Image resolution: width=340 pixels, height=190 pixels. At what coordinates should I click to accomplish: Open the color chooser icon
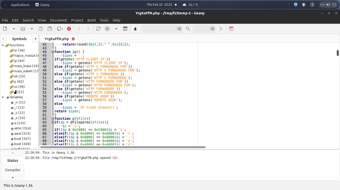pos(135,29)
